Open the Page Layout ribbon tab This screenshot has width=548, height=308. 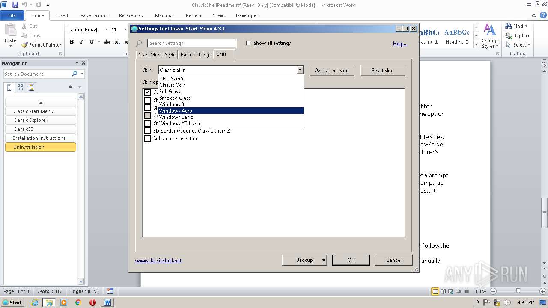click(x=94, y=15)
